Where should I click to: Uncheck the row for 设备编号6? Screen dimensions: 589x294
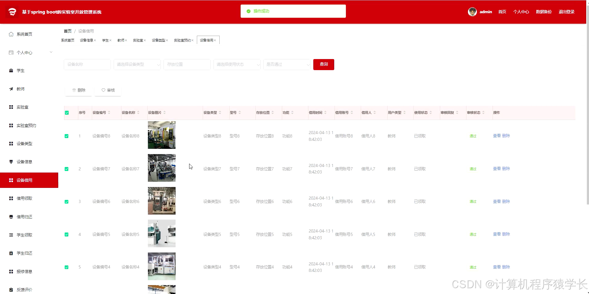pos(67,202)
